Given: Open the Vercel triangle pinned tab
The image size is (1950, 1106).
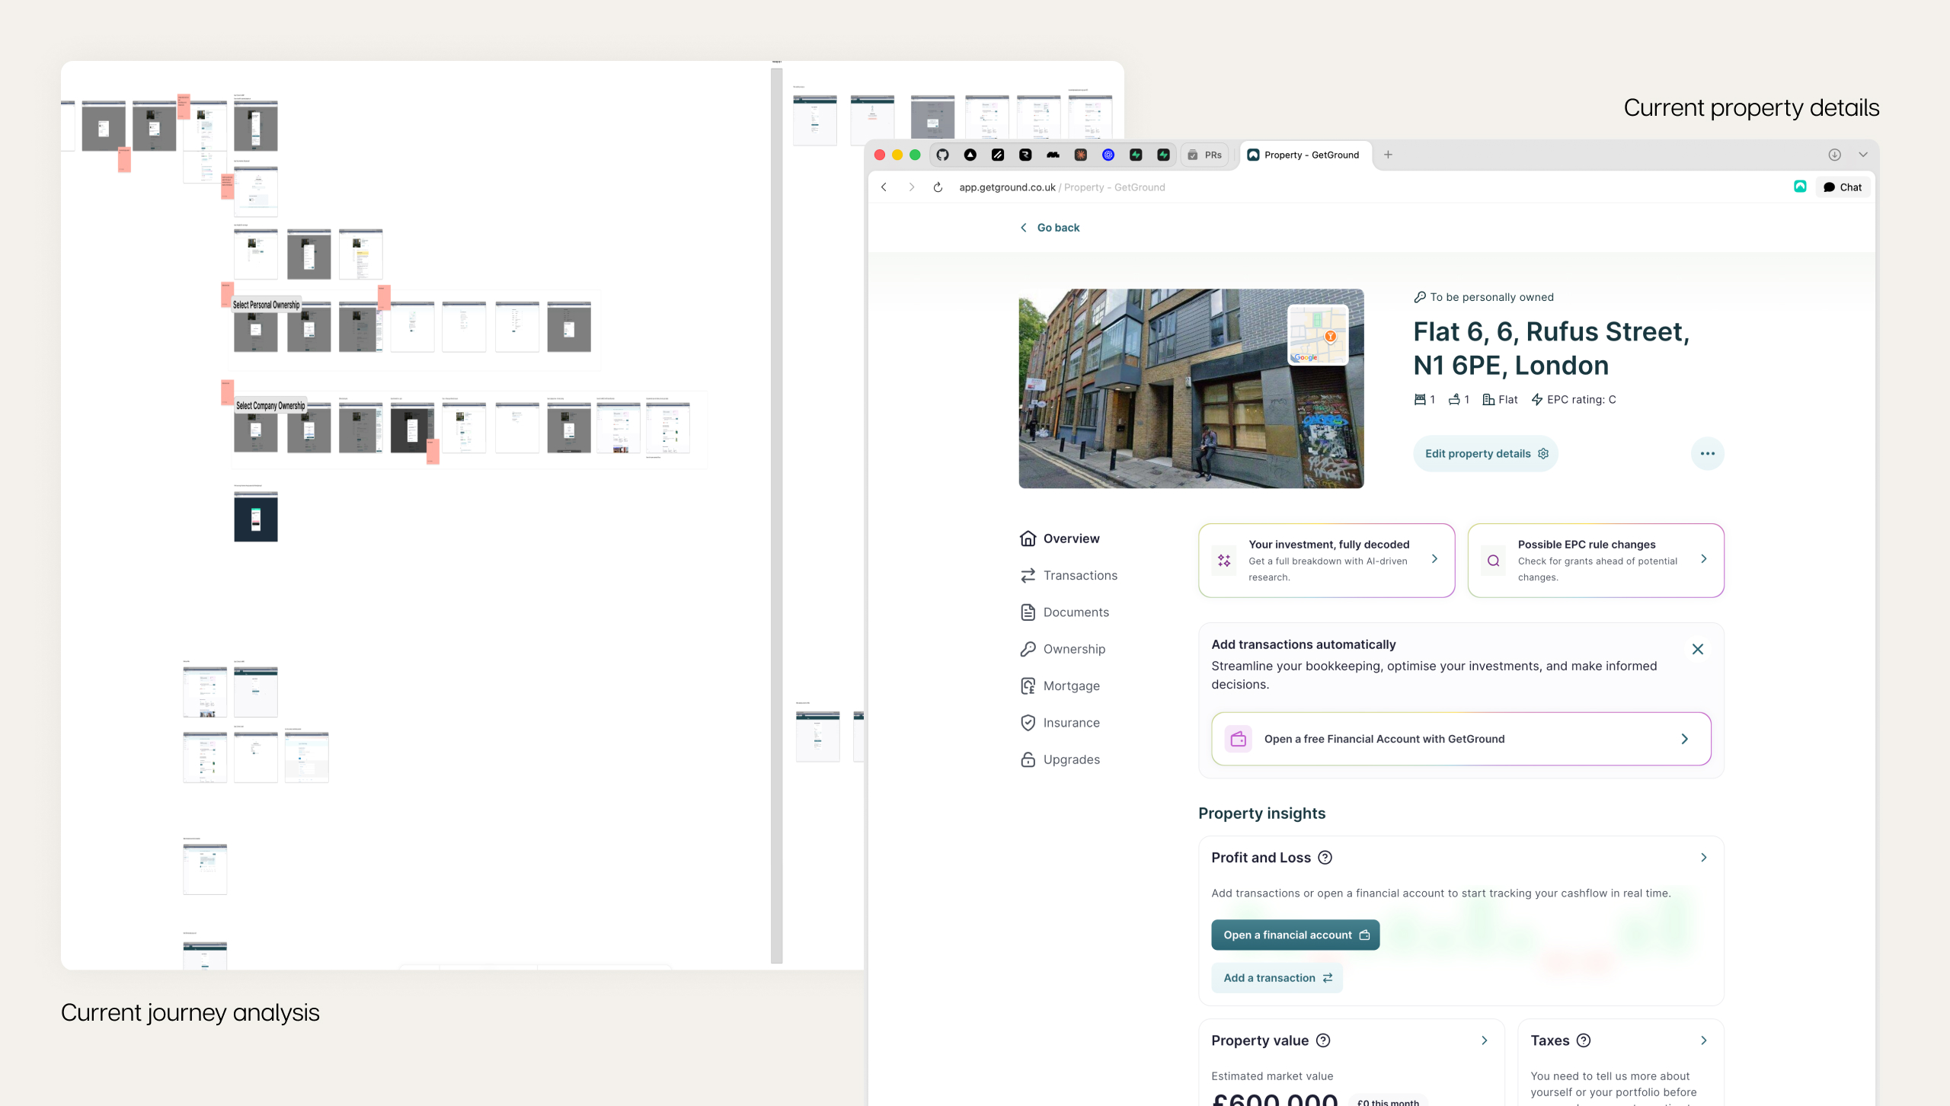Looking at the screenshot, I should 970,155.
